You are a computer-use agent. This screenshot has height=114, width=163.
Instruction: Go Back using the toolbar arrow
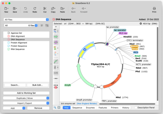[x=73, y=8]
